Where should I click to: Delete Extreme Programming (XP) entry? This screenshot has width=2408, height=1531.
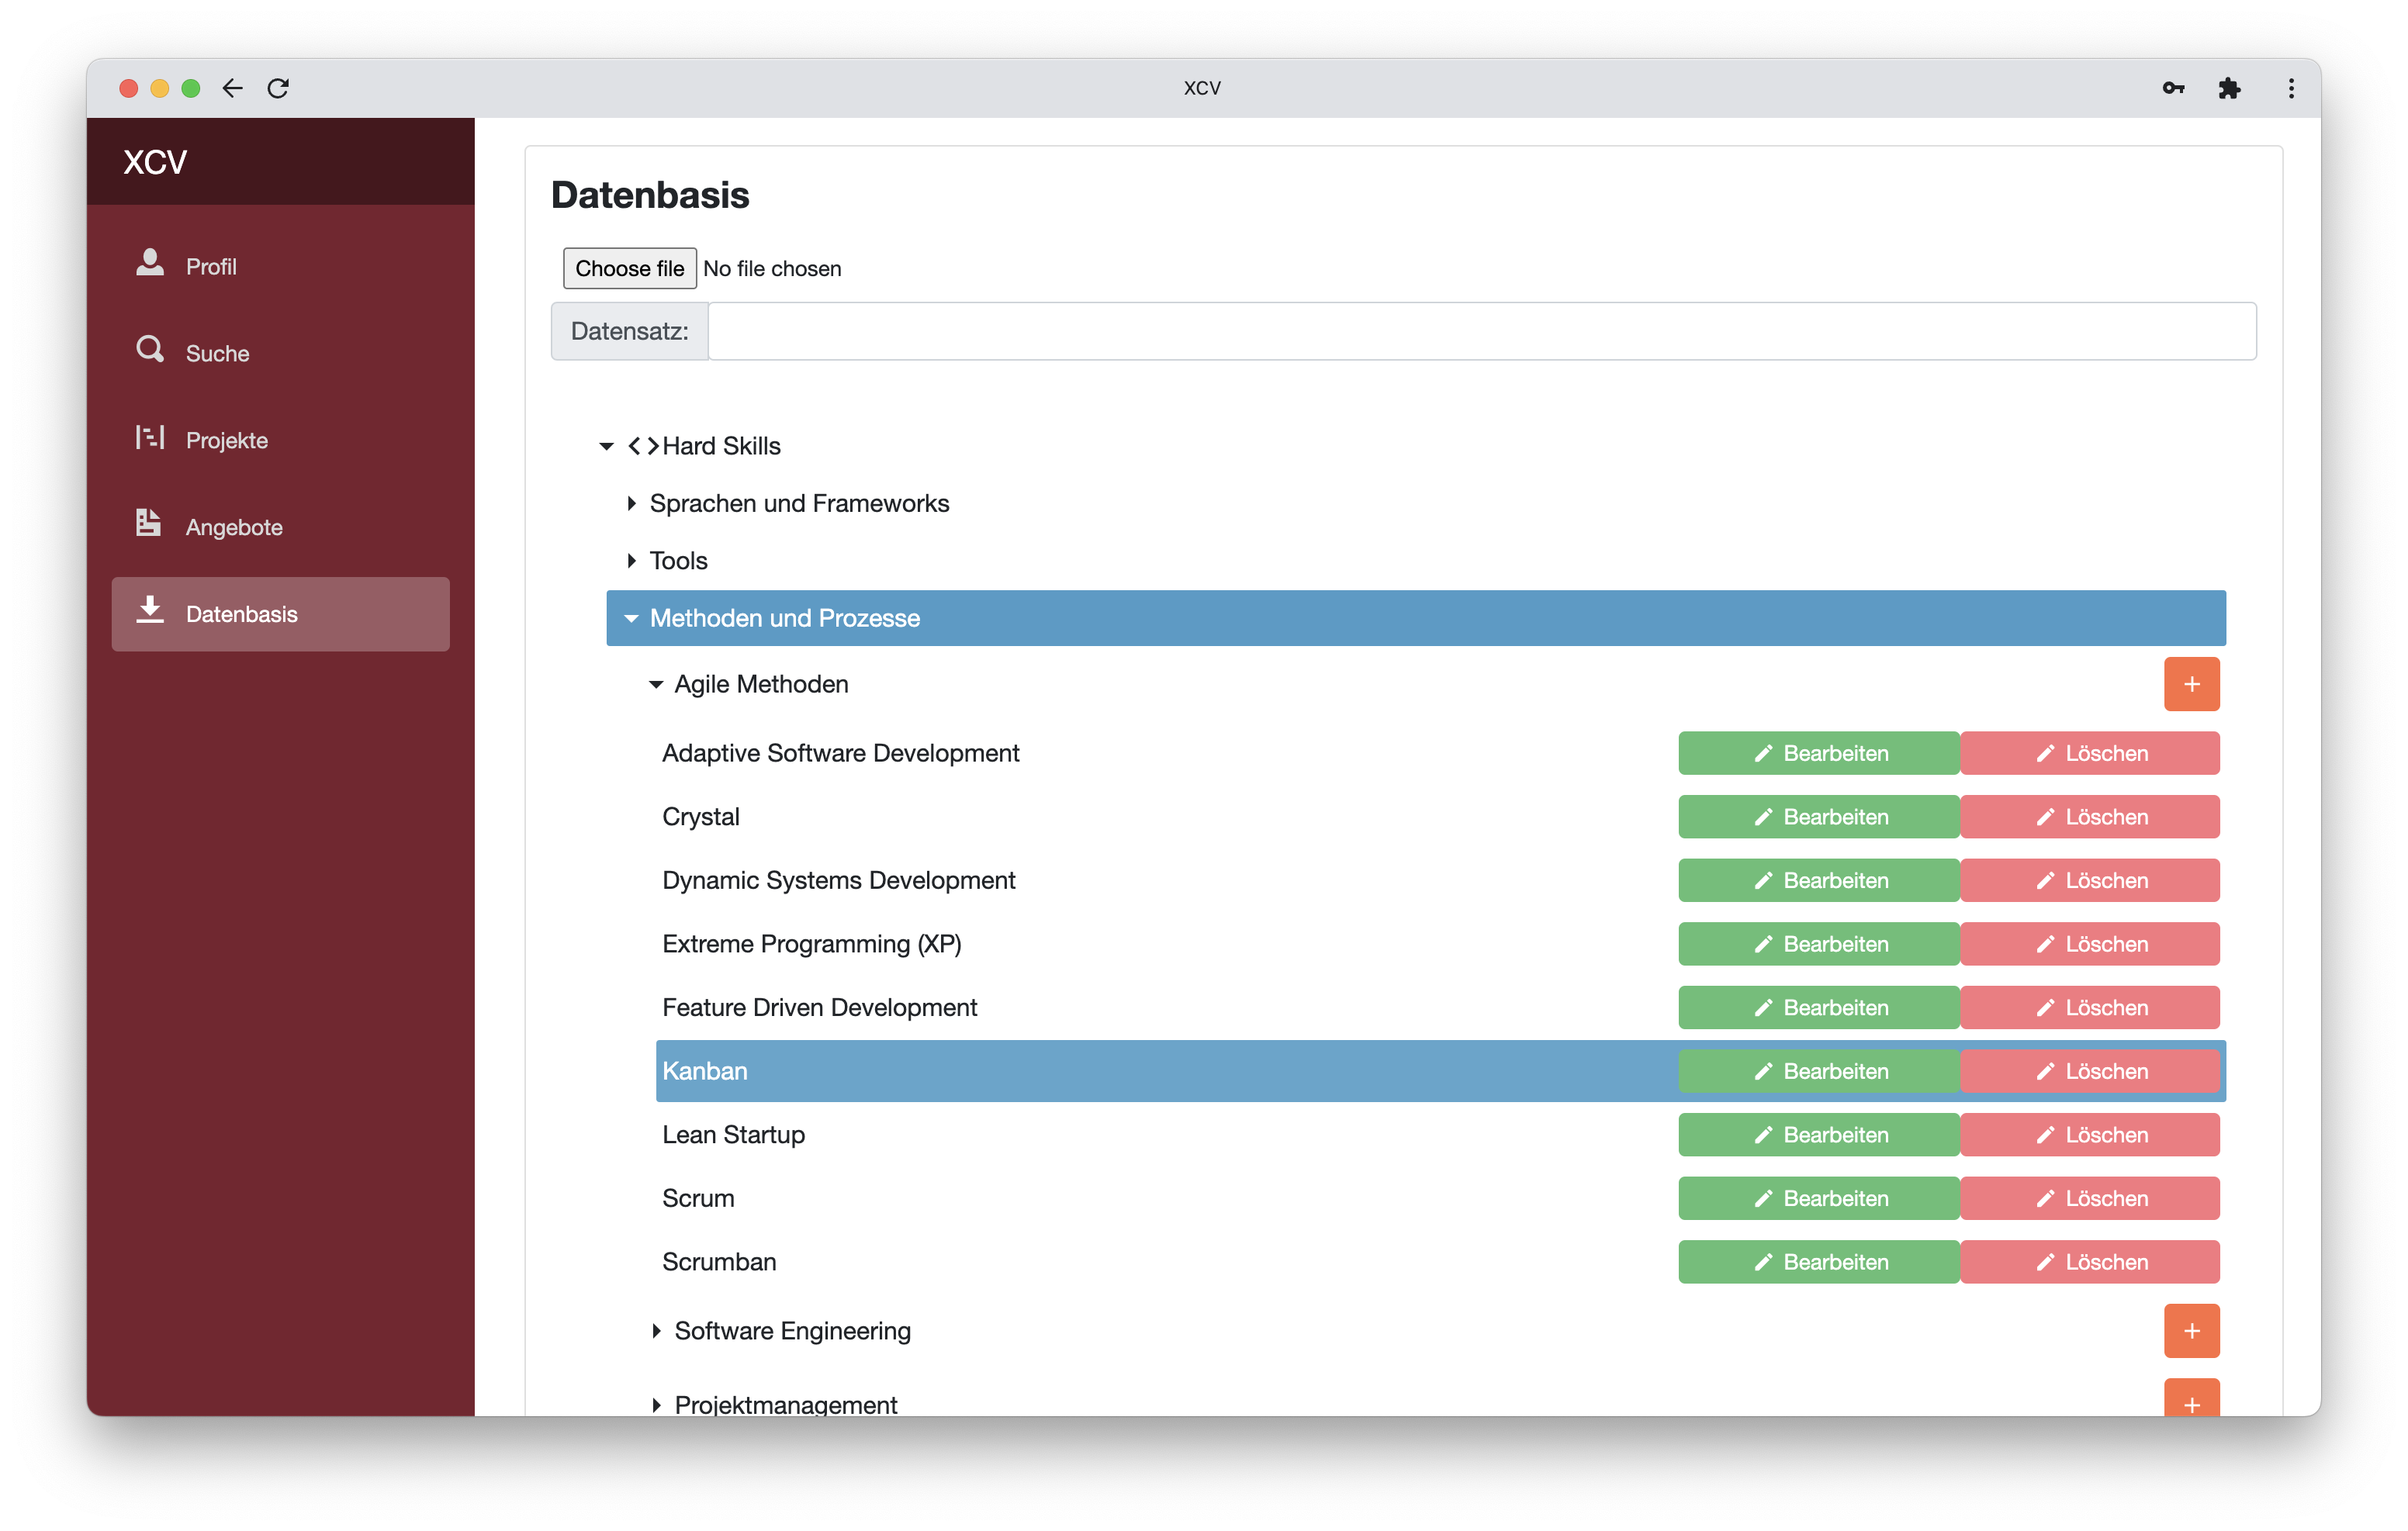click(2089, 944)
